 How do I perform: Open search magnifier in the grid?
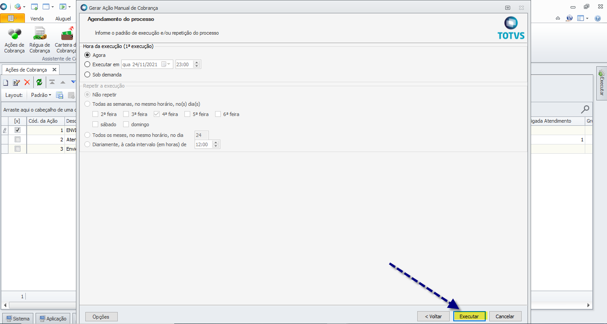(x=585, y=109)
